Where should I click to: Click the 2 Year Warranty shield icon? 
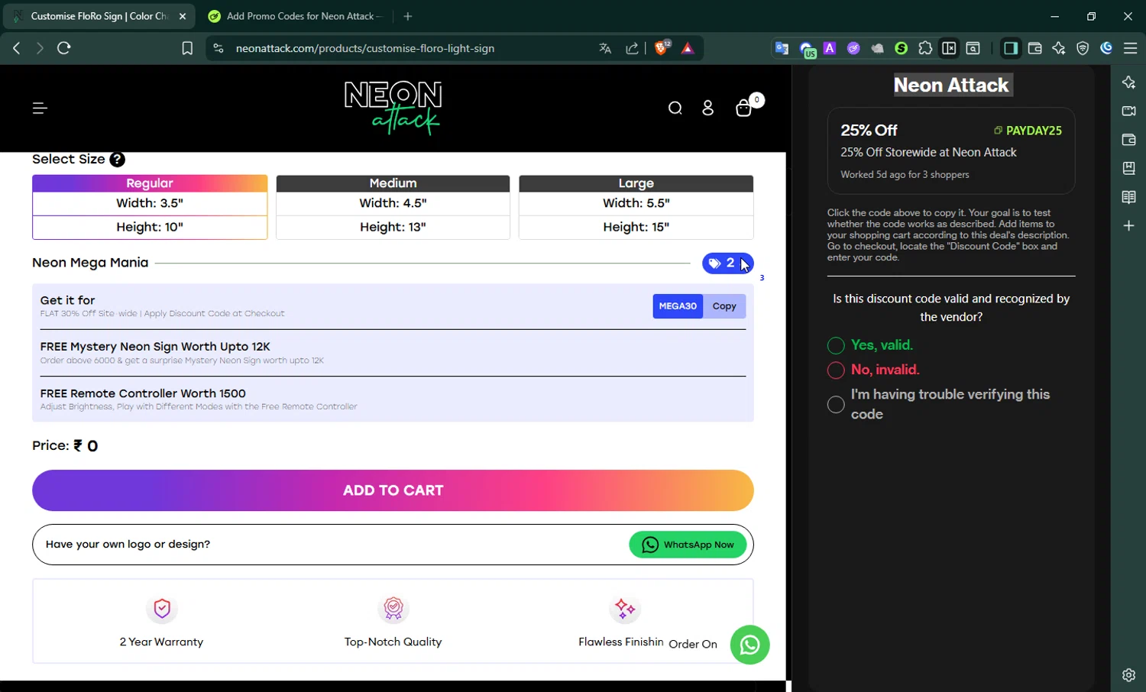(161, 609)
